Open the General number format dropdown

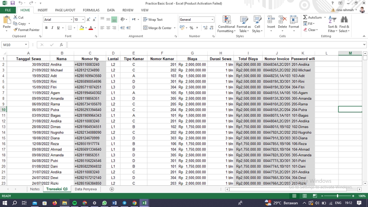tap(212, 20)
